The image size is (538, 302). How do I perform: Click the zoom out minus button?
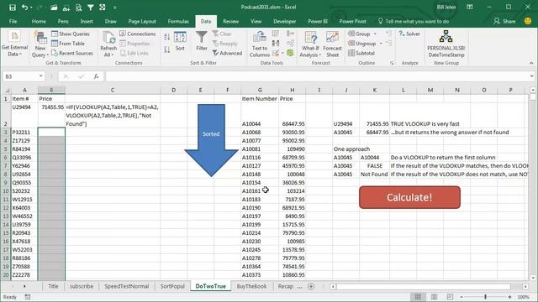(x=462, y=297)
